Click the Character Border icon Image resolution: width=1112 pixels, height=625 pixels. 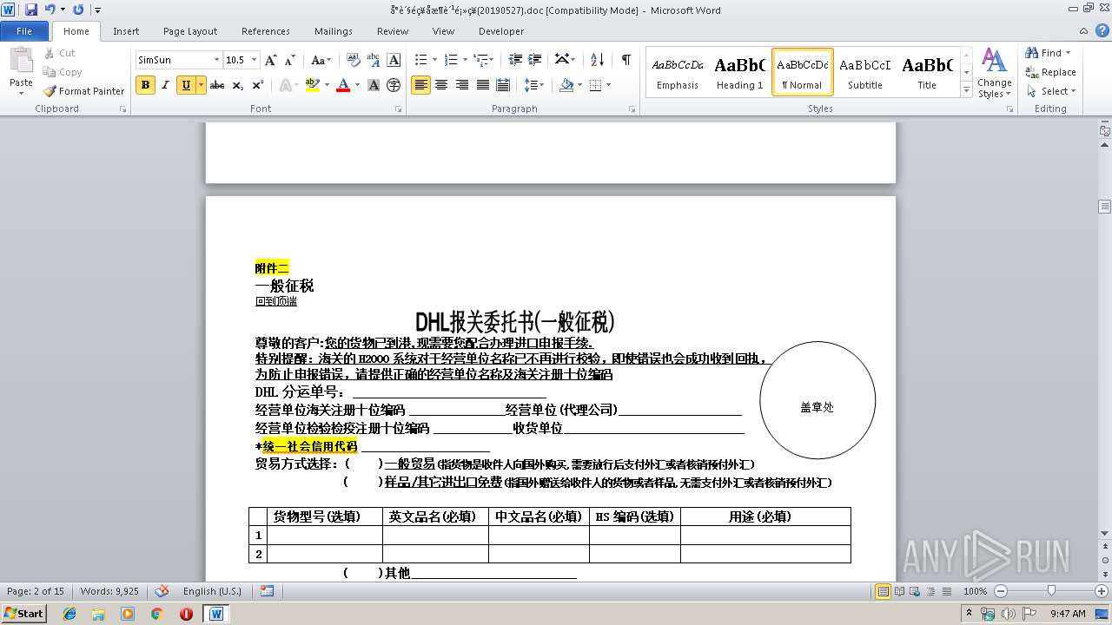pyautogui.click(x=394, y=60)
